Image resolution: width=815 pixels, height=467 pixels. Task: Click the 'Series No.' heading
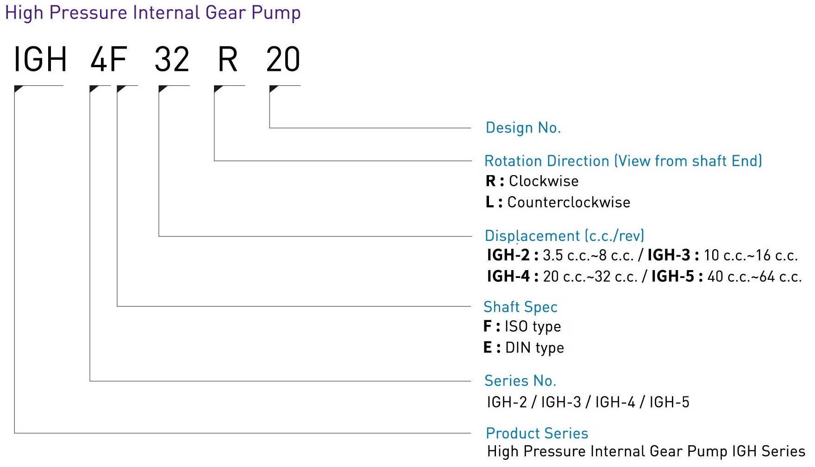point(520,381)
